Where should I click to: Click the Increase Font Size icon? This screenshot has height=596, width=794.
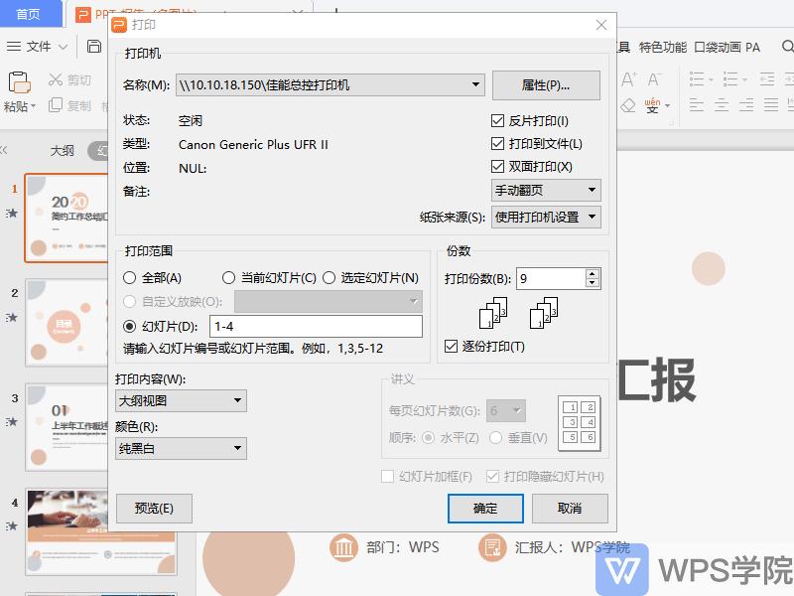630,76
